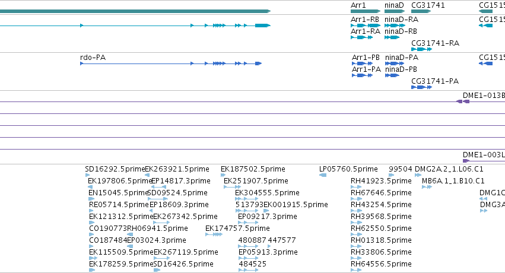Select the RH64556.5prime EST
Image resolution: width=505 pixels, height=273 pixels.
click(x=381, y=264)
